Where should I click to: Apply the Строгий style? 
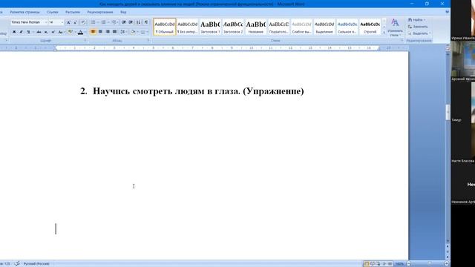pyautogui.click(x=370, y=27)
